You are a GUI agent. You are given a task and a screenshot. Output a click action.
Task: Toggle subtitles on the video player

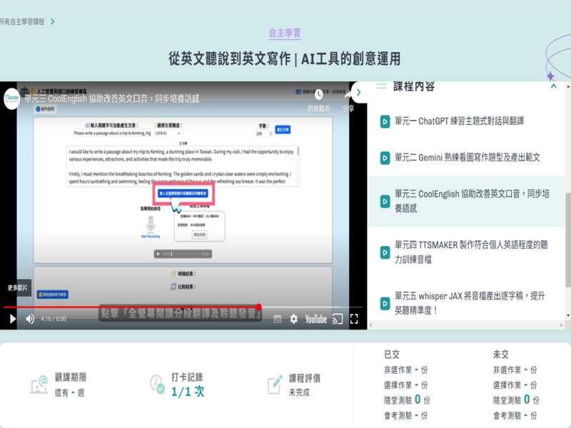click(278, 319)
